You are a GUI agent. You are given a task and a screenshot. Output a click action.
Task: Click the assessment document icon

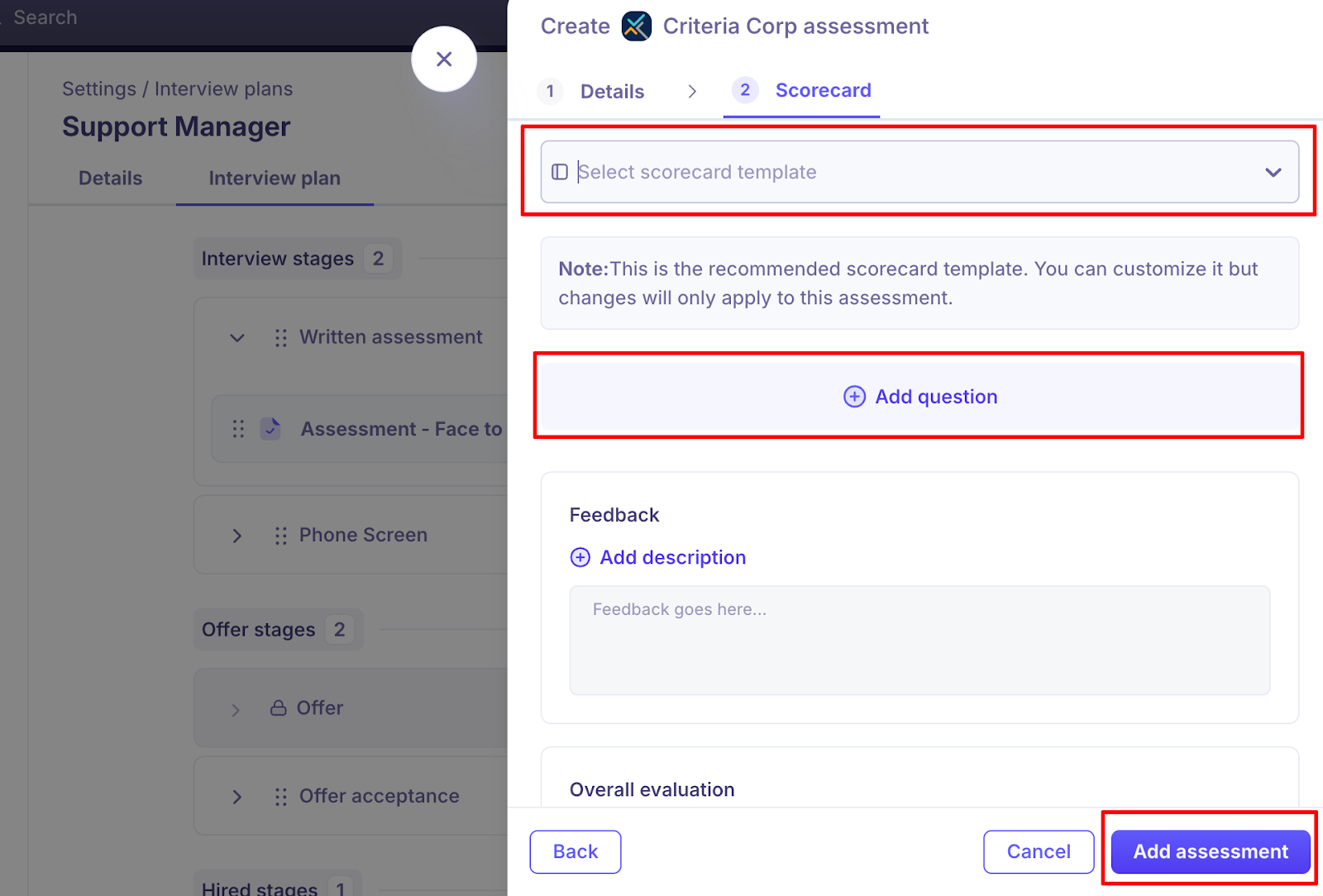[x=270, y=429]
